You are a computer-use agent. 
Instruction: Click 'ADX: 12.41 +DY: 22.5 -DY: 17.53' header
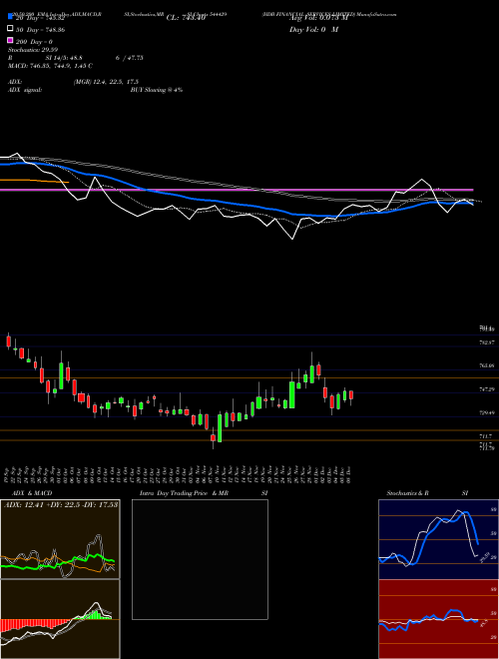pos(61,504)
